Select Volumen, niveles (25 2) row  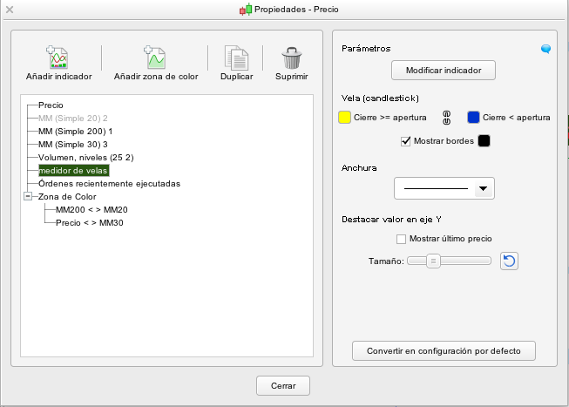tap(86, 158)
